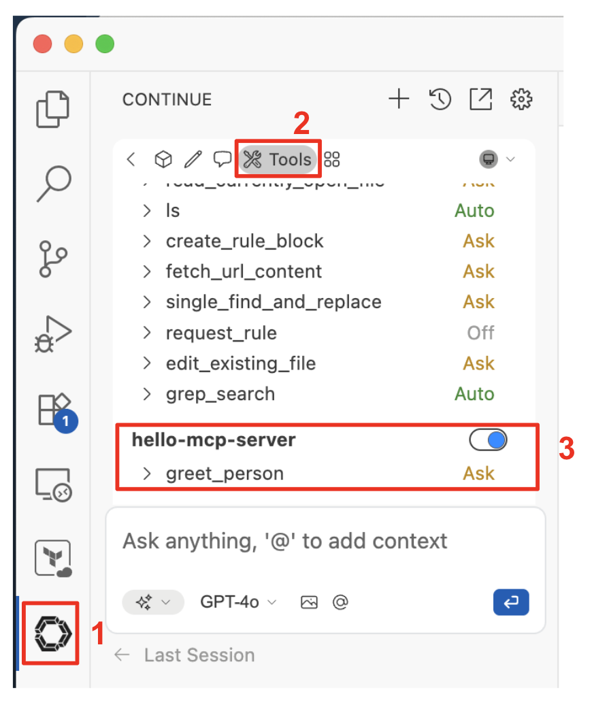The width and height of the screenshot is (592, 709).
Task: Open the Prompts speech bubble section
Action: (222, 159)
